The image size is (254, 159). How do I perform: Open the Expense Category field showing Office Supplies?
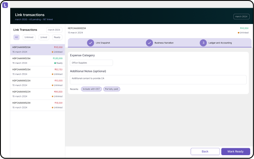(91, 63)
